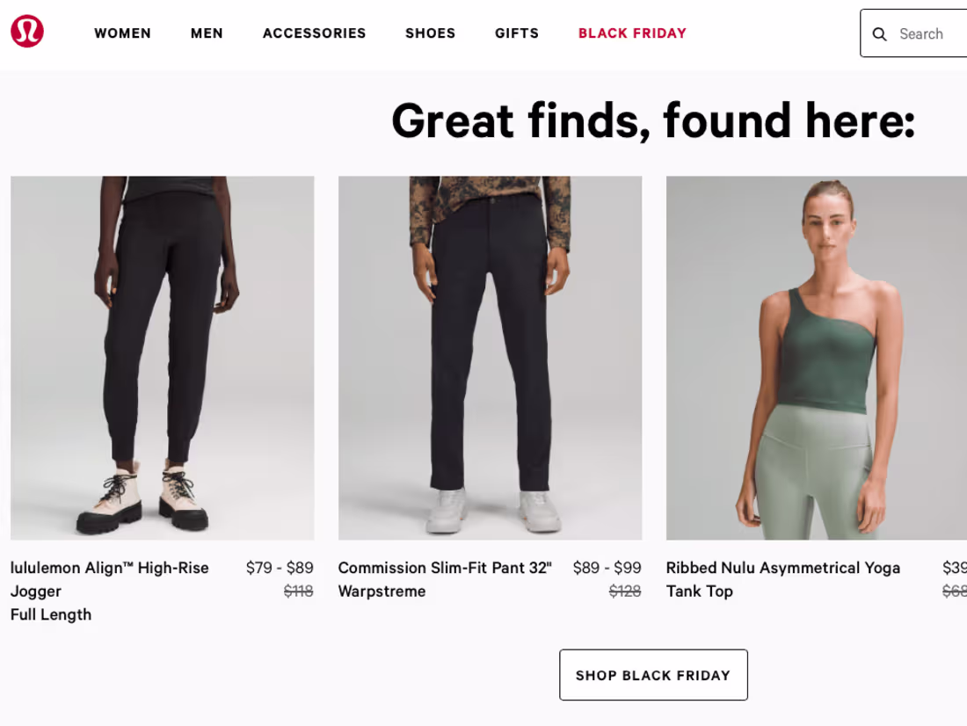Viewport: 967px width, 726px height.
Task: Click the strikethrough $128 original price
Action: click(625, 591)
